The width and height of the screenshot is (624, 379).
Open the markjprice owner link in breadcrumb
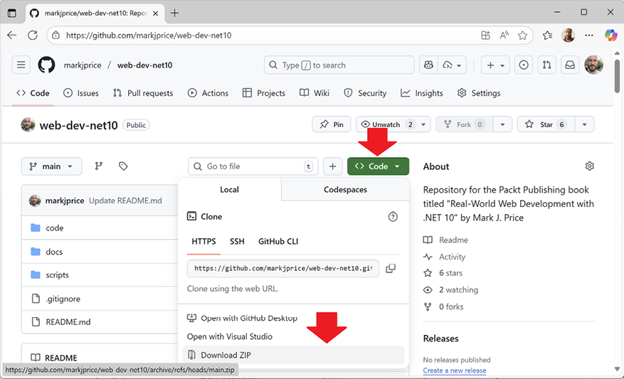(x=83, y=65)
